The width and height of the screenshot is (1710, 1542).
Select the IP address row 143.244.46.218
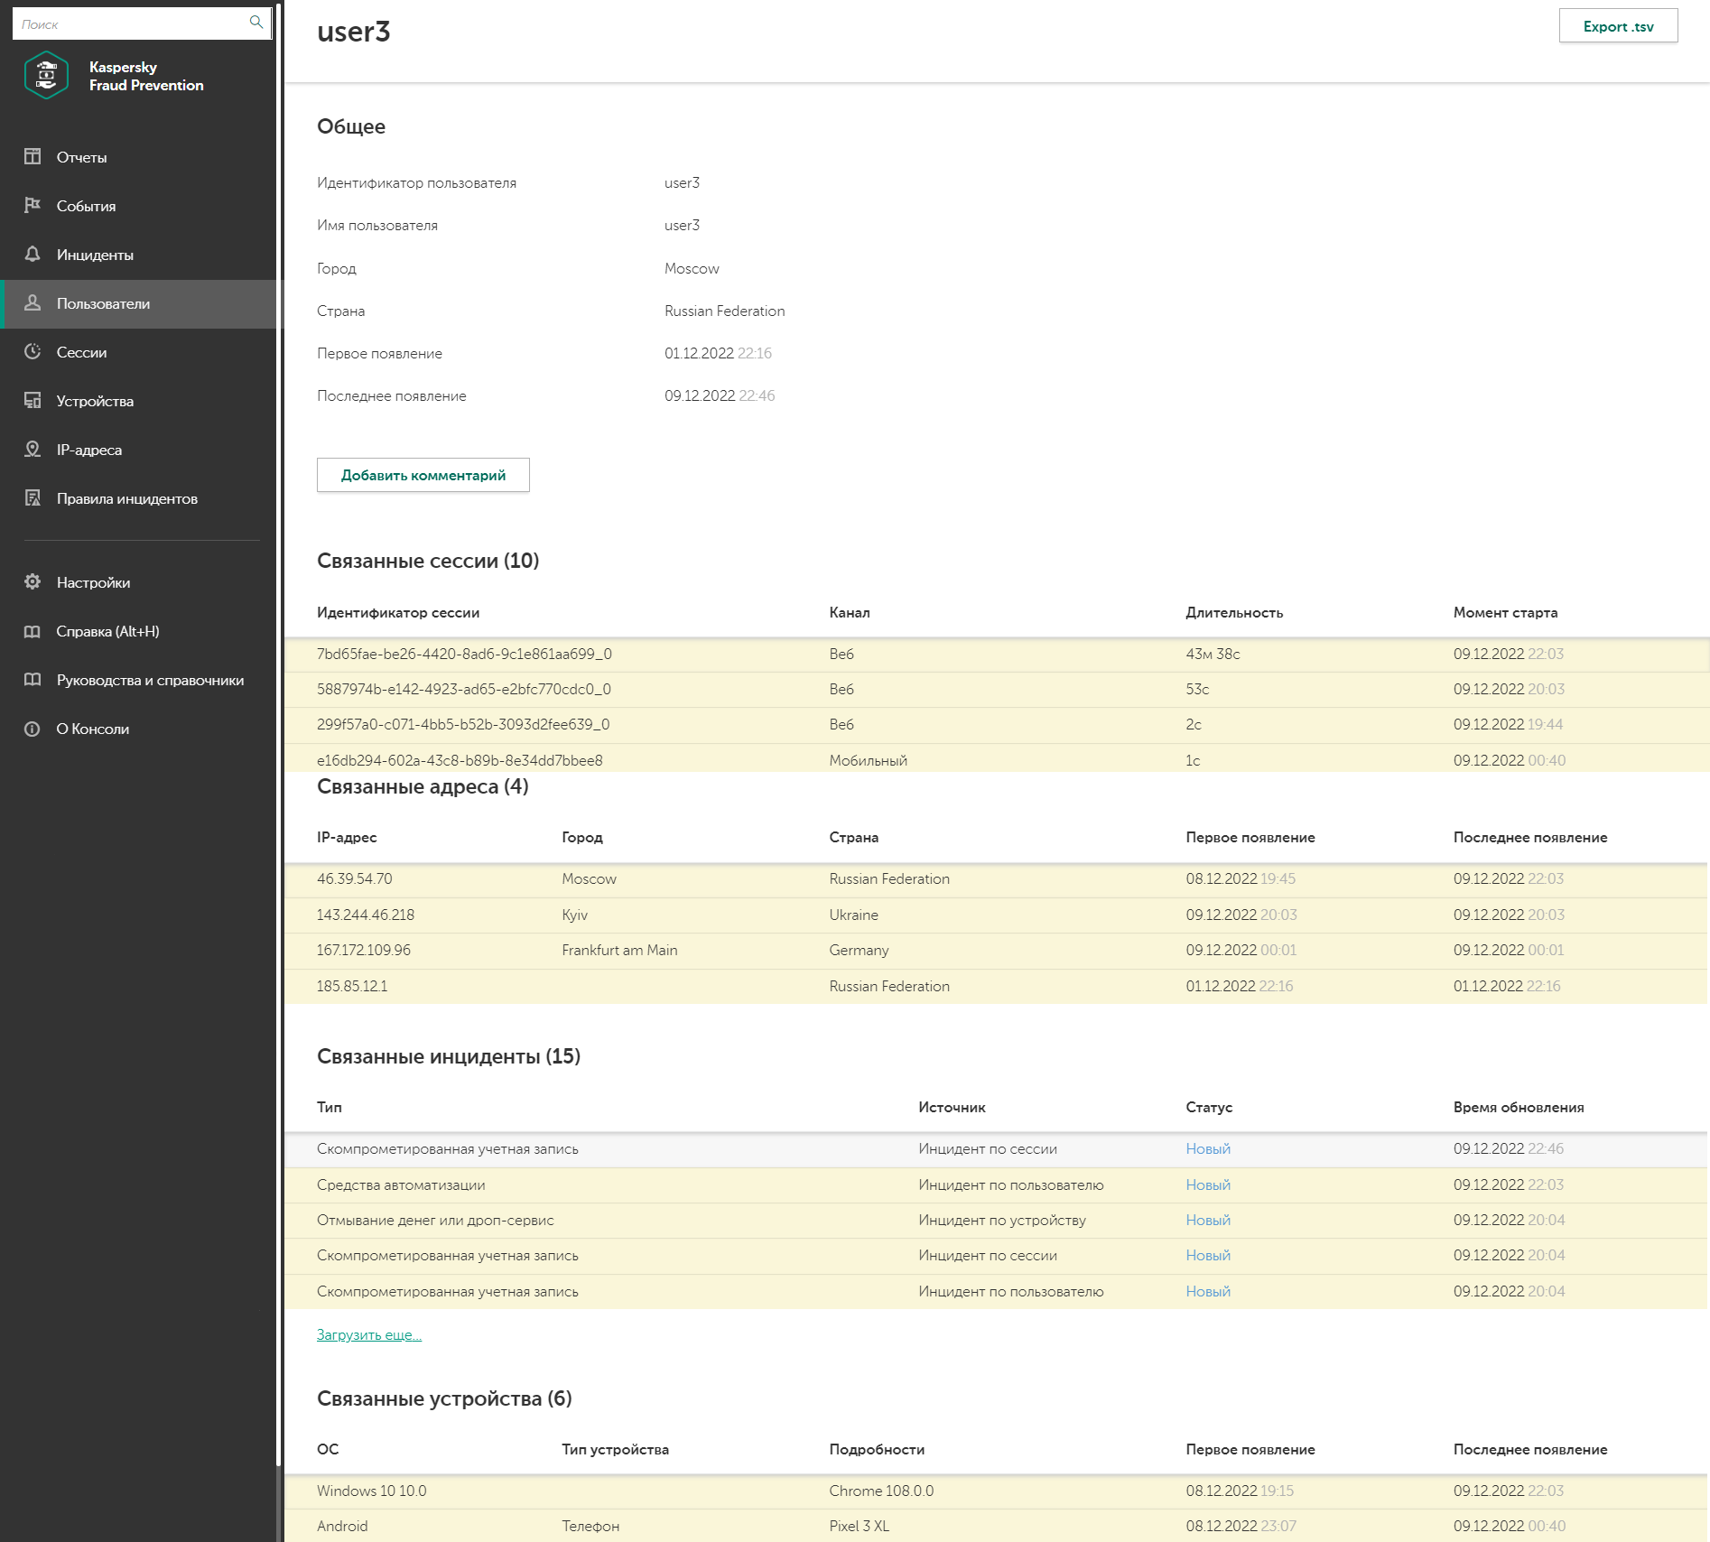(366, 915)
